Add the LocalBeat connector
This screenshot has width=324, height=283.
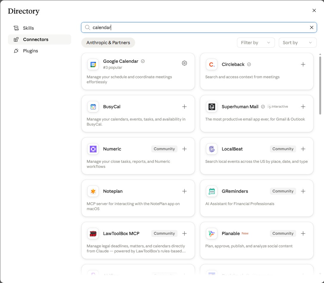pos(303,149)
